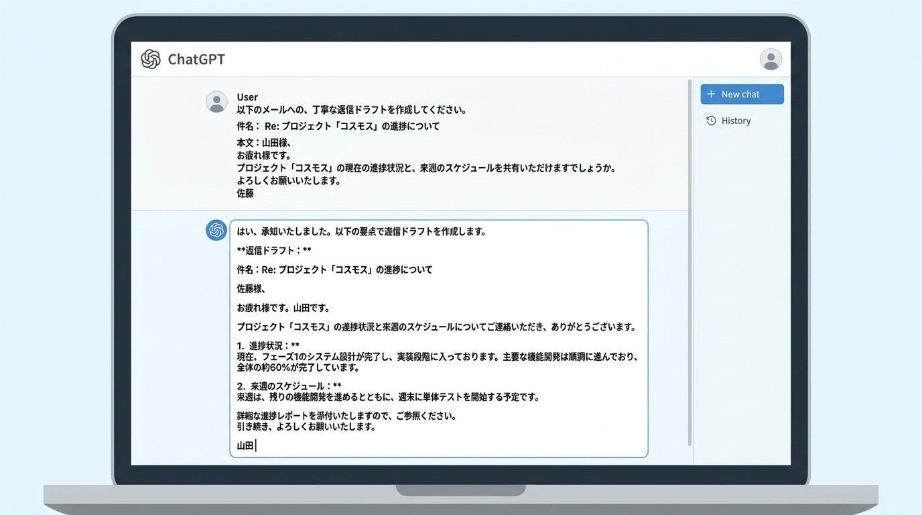Click the "1. 進捗状況" section heading
This screenshot has width=922, height=515.
(x=268, y=346)
